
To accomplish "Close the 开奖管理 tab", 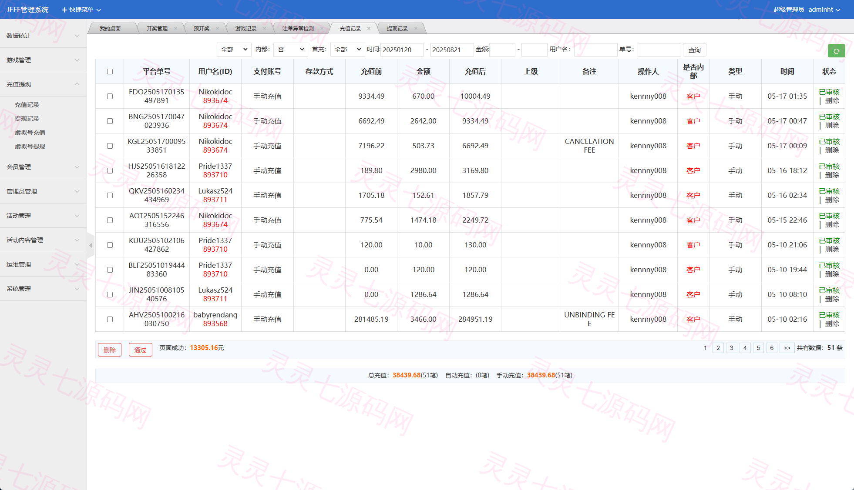I will click(175, 29).
